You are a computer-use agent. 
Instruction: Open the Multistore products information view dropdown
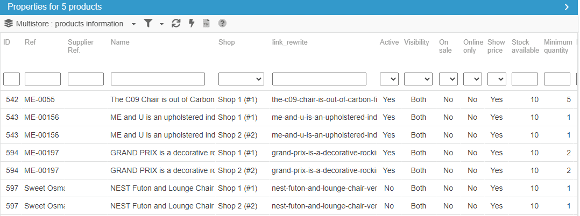(x=134, y=24)
